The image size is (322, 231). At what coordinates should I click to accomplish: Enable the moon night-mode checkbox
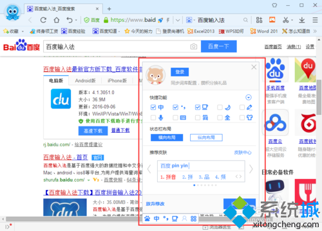220,107
